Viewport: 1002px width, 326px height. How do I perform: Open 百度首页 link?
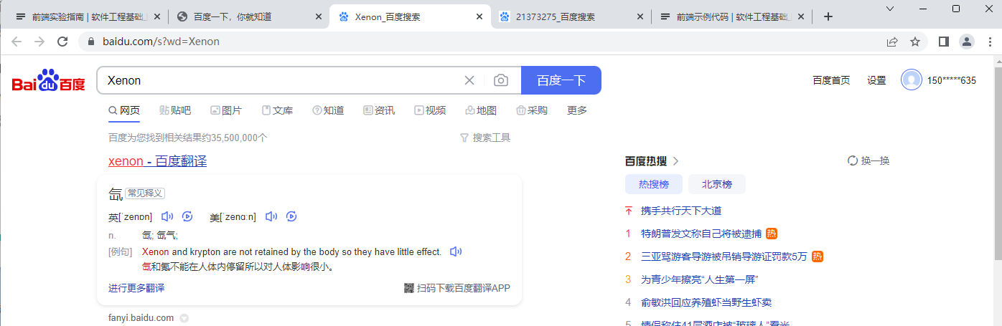pyautogui.click(x=831, y=80)
